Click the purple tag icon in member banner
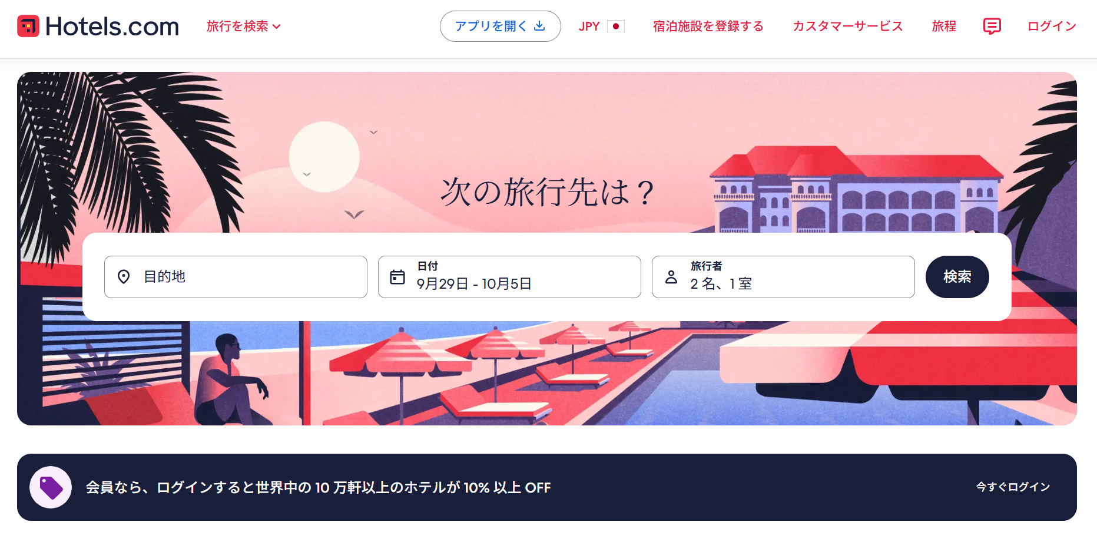The width and height of the screenshot is (1097, 535). [51, 487]
